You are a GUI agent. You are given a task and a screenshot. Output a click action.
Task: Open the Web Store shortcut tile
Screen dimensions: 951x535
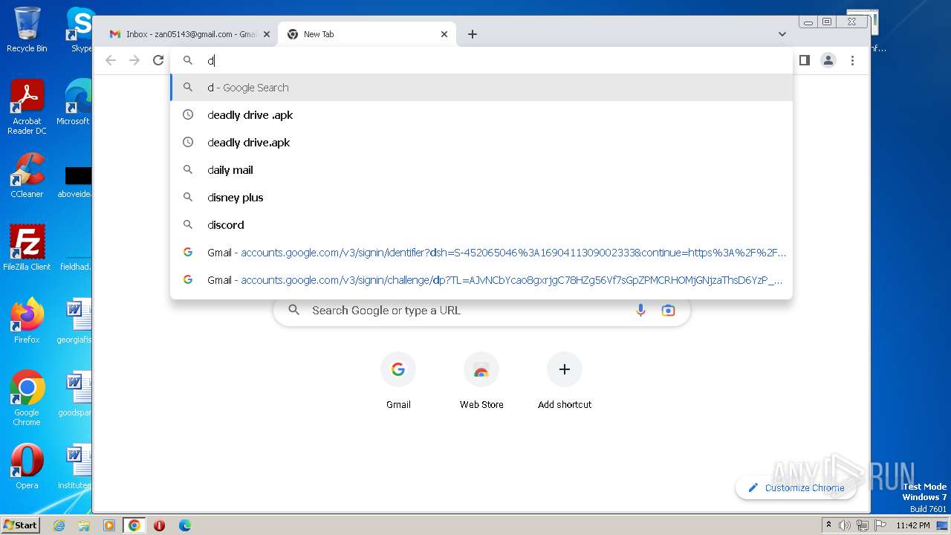(x=481, y=382)
